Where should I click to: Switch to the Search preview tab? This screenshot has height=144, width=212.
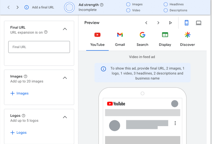[143, 41]
